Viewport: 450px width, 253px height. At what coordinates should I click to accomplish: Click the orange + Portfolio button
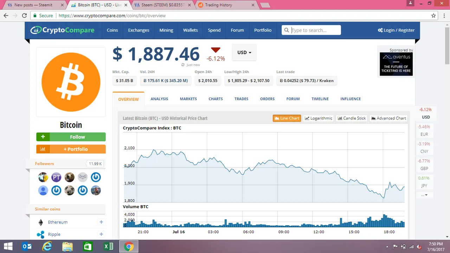(71, 149)
